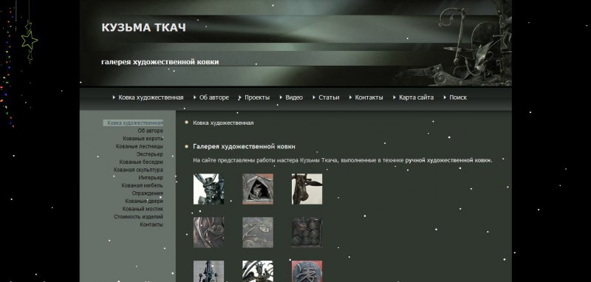Open Стоимость изделий sidebar link
Image resolution: width=591 pixels, height=282 pixels.
pos(138,217)
